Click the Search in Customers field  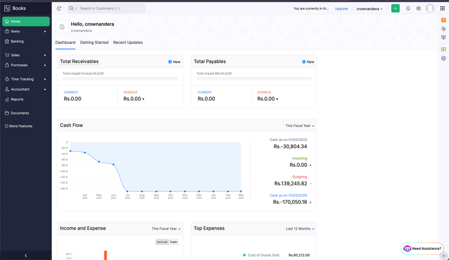111,8
